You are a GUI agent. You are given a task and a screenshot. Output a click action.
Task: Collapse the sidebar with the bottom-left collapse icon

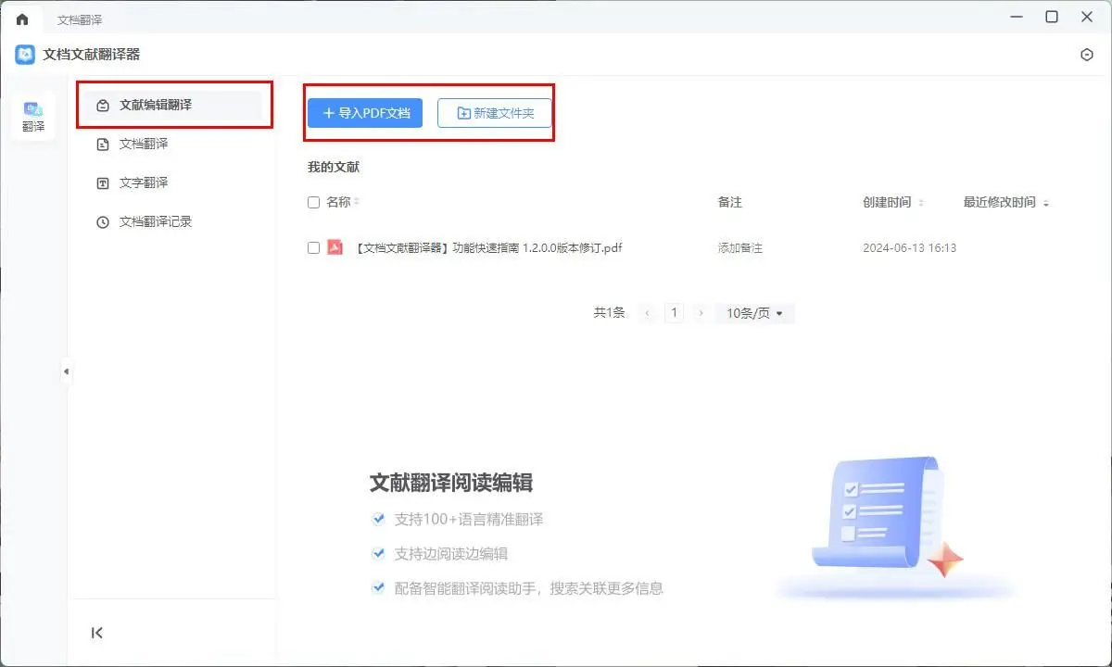point(96,633)
